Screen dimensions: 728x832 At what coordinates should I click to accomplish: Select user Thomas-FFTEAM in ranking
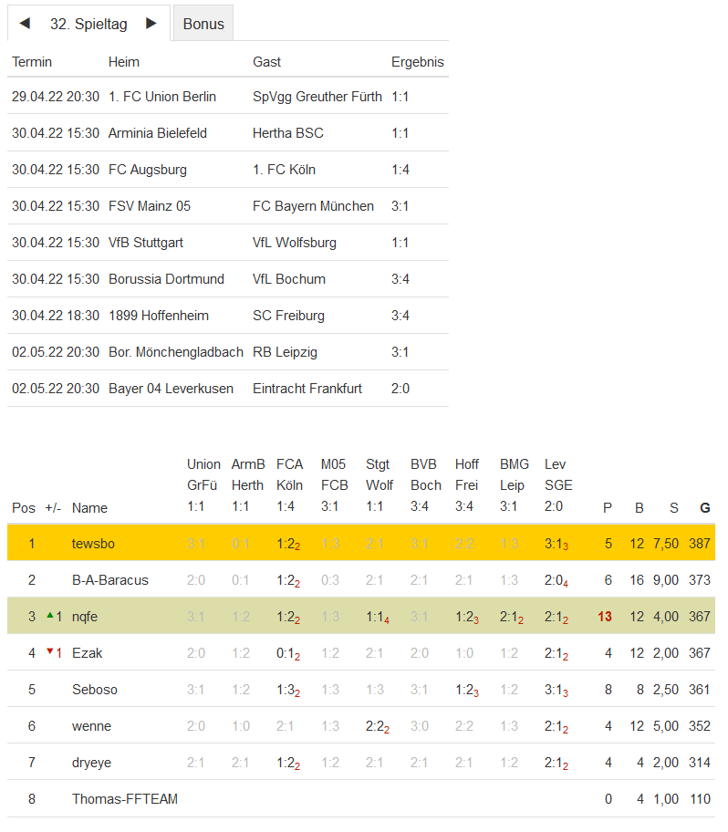(x=125, y=799)
